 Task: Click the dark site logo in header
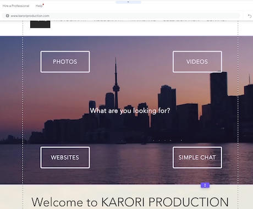click(x=40, y=24)
